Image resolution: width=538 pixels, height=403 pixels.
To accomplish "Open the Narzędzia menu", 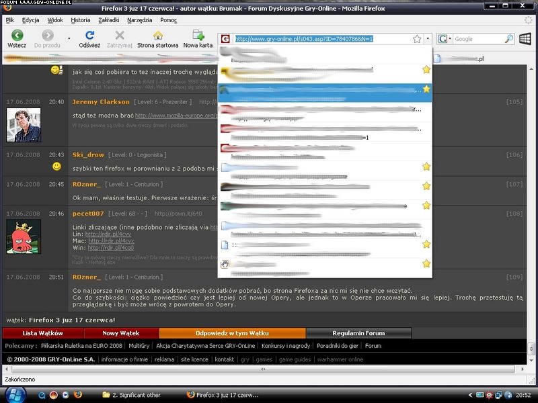I will [x=139, y=20].
